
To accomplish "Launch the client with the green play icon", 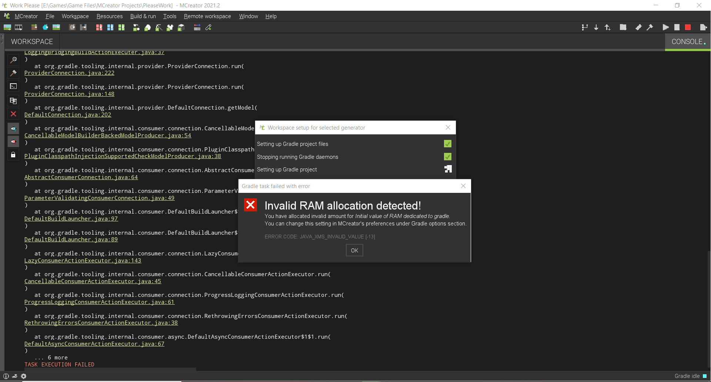I will click(665, 27).
